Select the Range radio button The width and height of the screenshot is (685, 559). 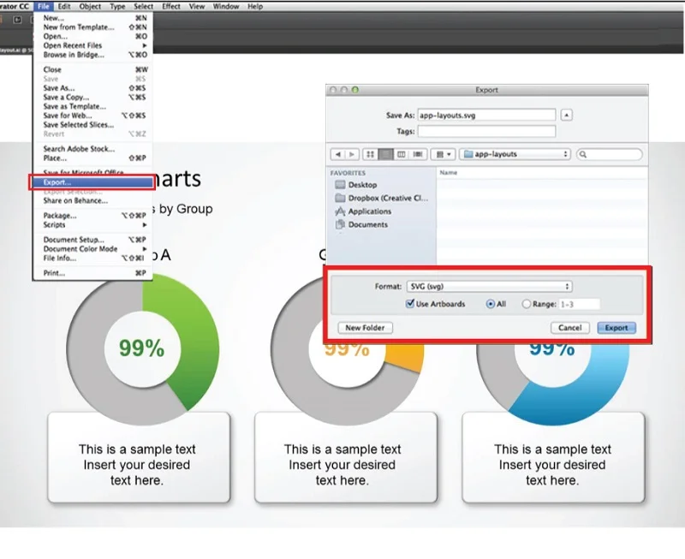pos(527,304)
